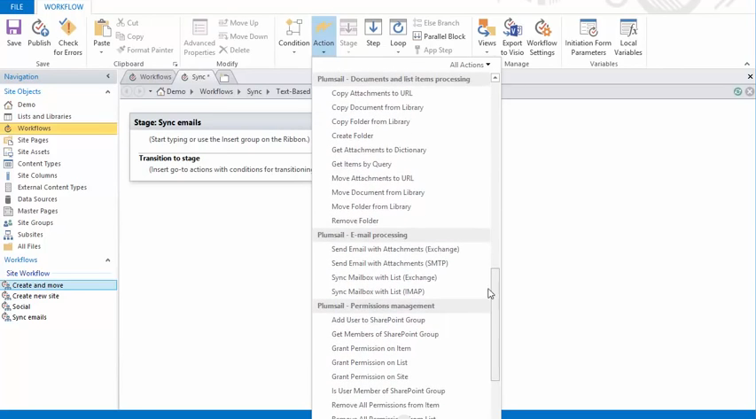Open Data Sources in navigation

pyautogui.click(x=37, y=199)
